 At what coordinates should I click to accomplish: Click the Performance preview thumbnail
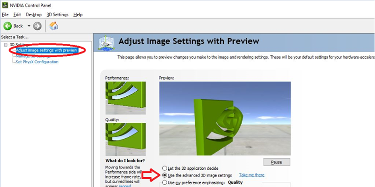[125, 98]
